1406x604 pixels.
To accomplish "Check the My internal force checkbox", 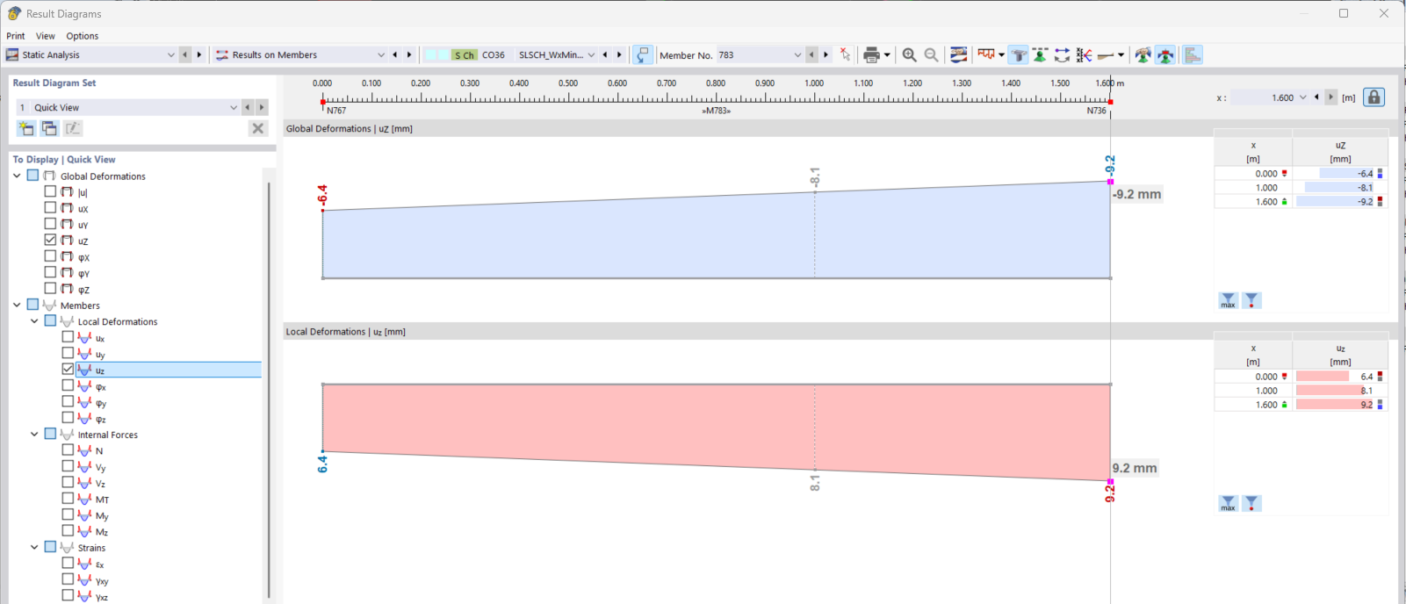I will point(68,514).
